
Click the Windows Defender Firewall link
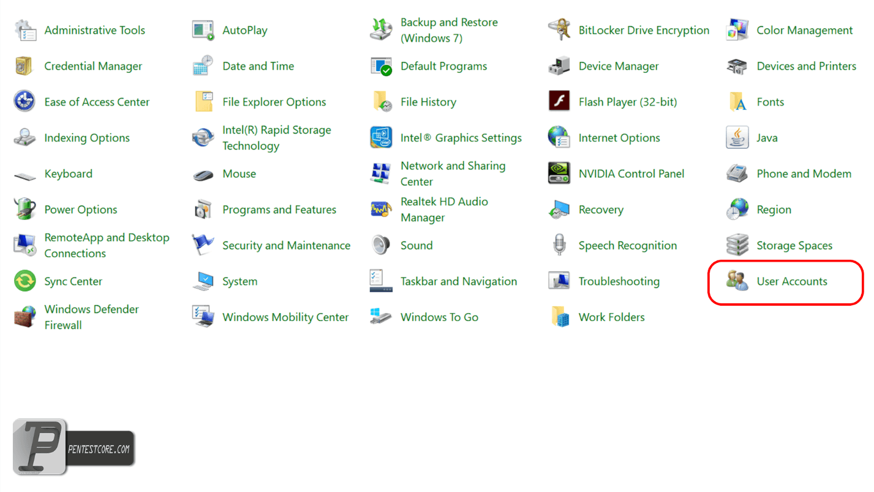pos(92,317)
